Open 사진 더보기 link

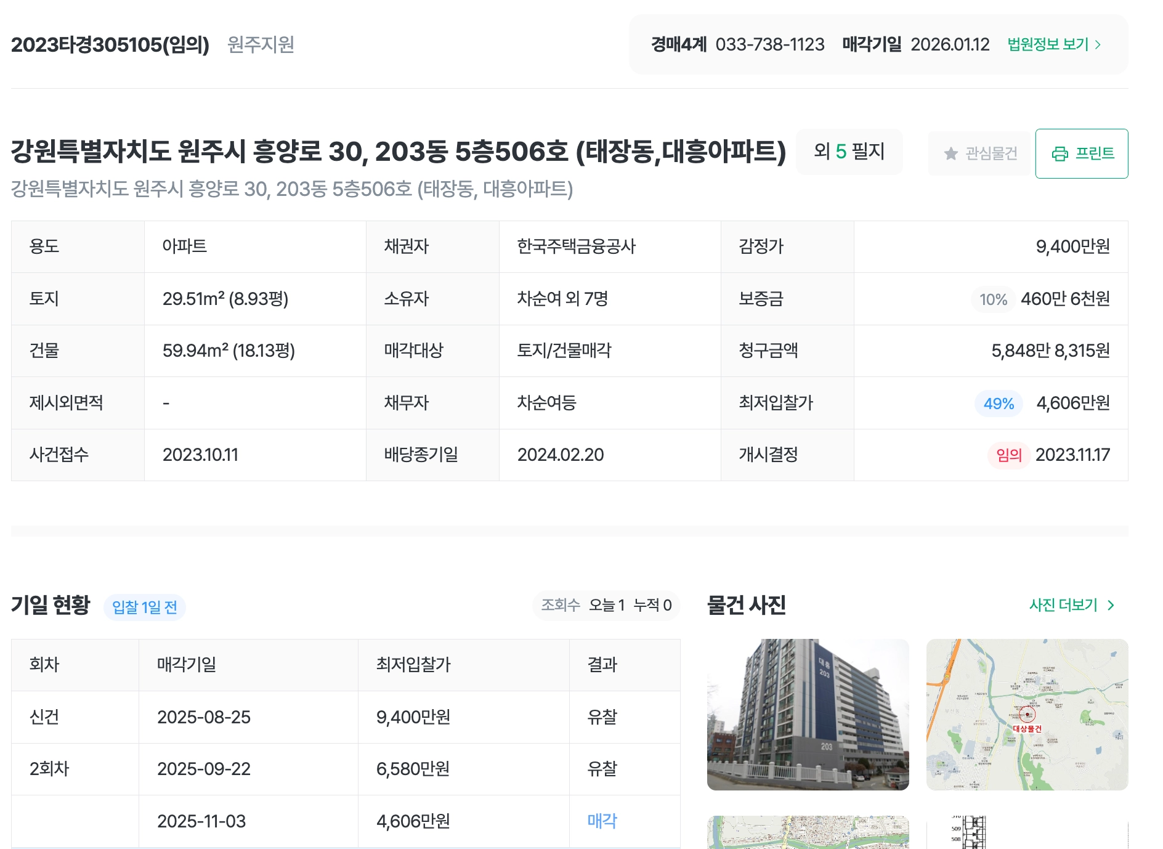coord(1072,605)
